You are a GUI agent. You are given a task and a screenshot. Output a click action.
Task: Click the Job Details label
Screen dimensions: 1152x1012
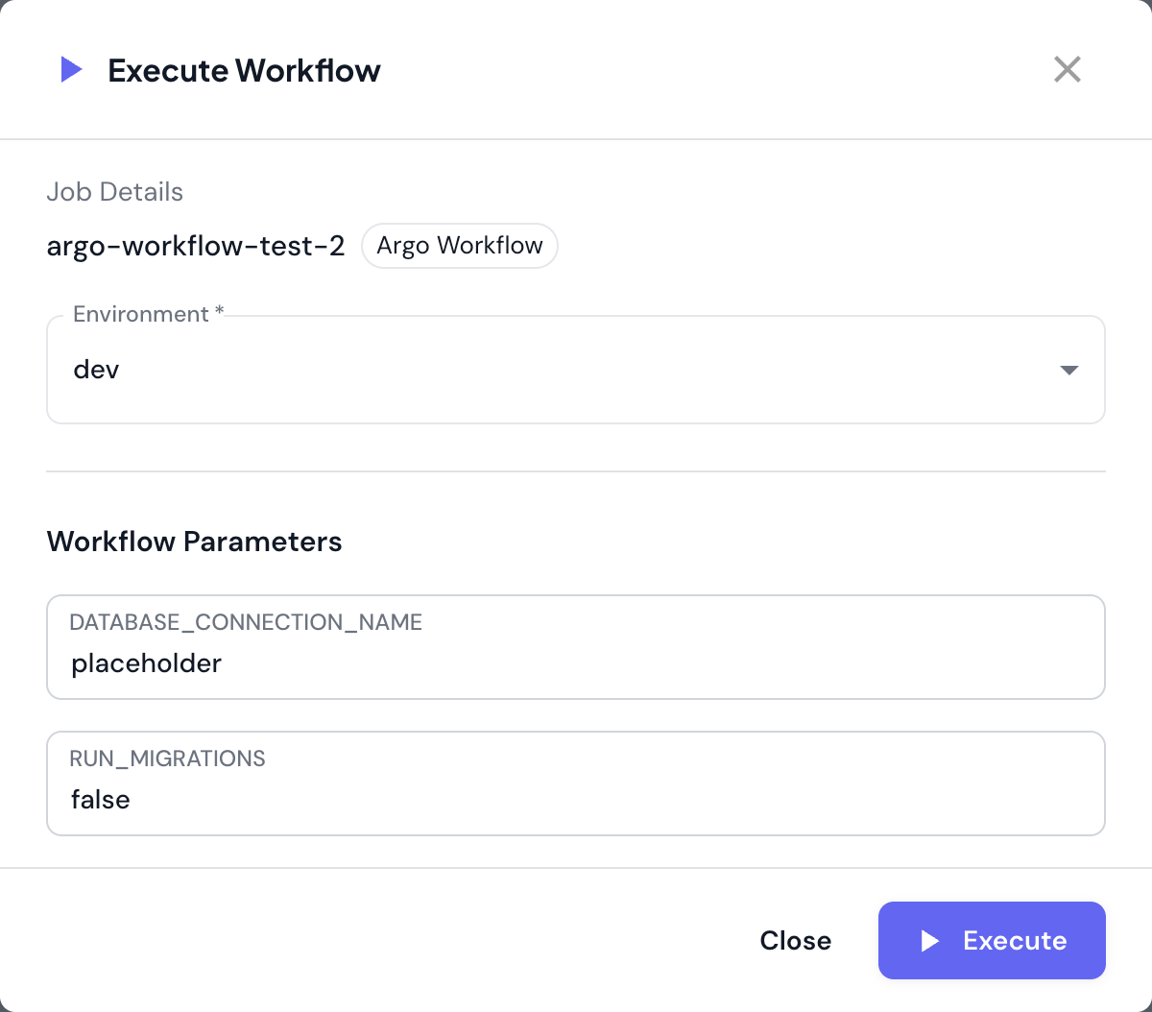[114, 192]
